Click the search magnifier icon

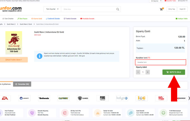(118, 9)
